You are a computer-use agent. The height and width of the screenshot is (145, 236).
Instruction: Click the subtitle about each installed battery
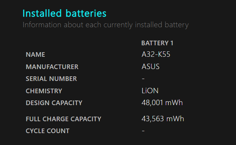106,25
